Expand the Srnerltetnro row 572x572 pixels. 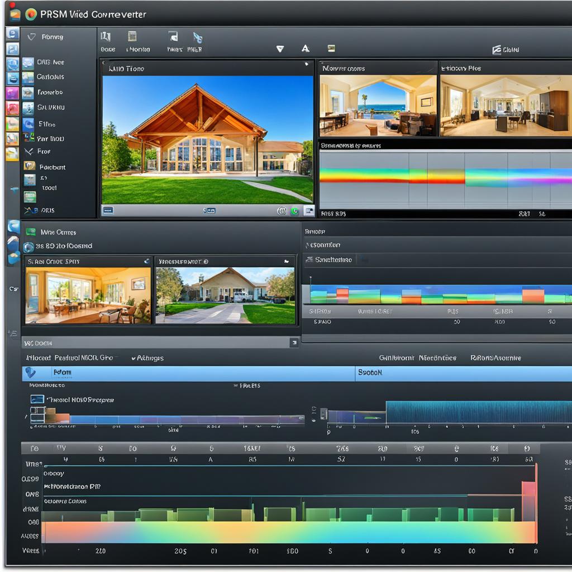pos(438,260)
